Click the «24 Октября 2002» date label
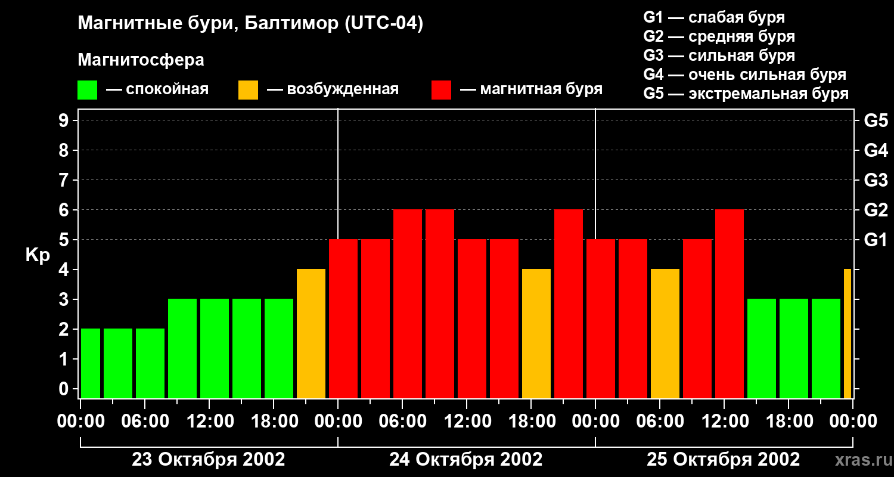The width and height of the screenshot is (894, 477). pyautogui.click(x=466, y=460)
